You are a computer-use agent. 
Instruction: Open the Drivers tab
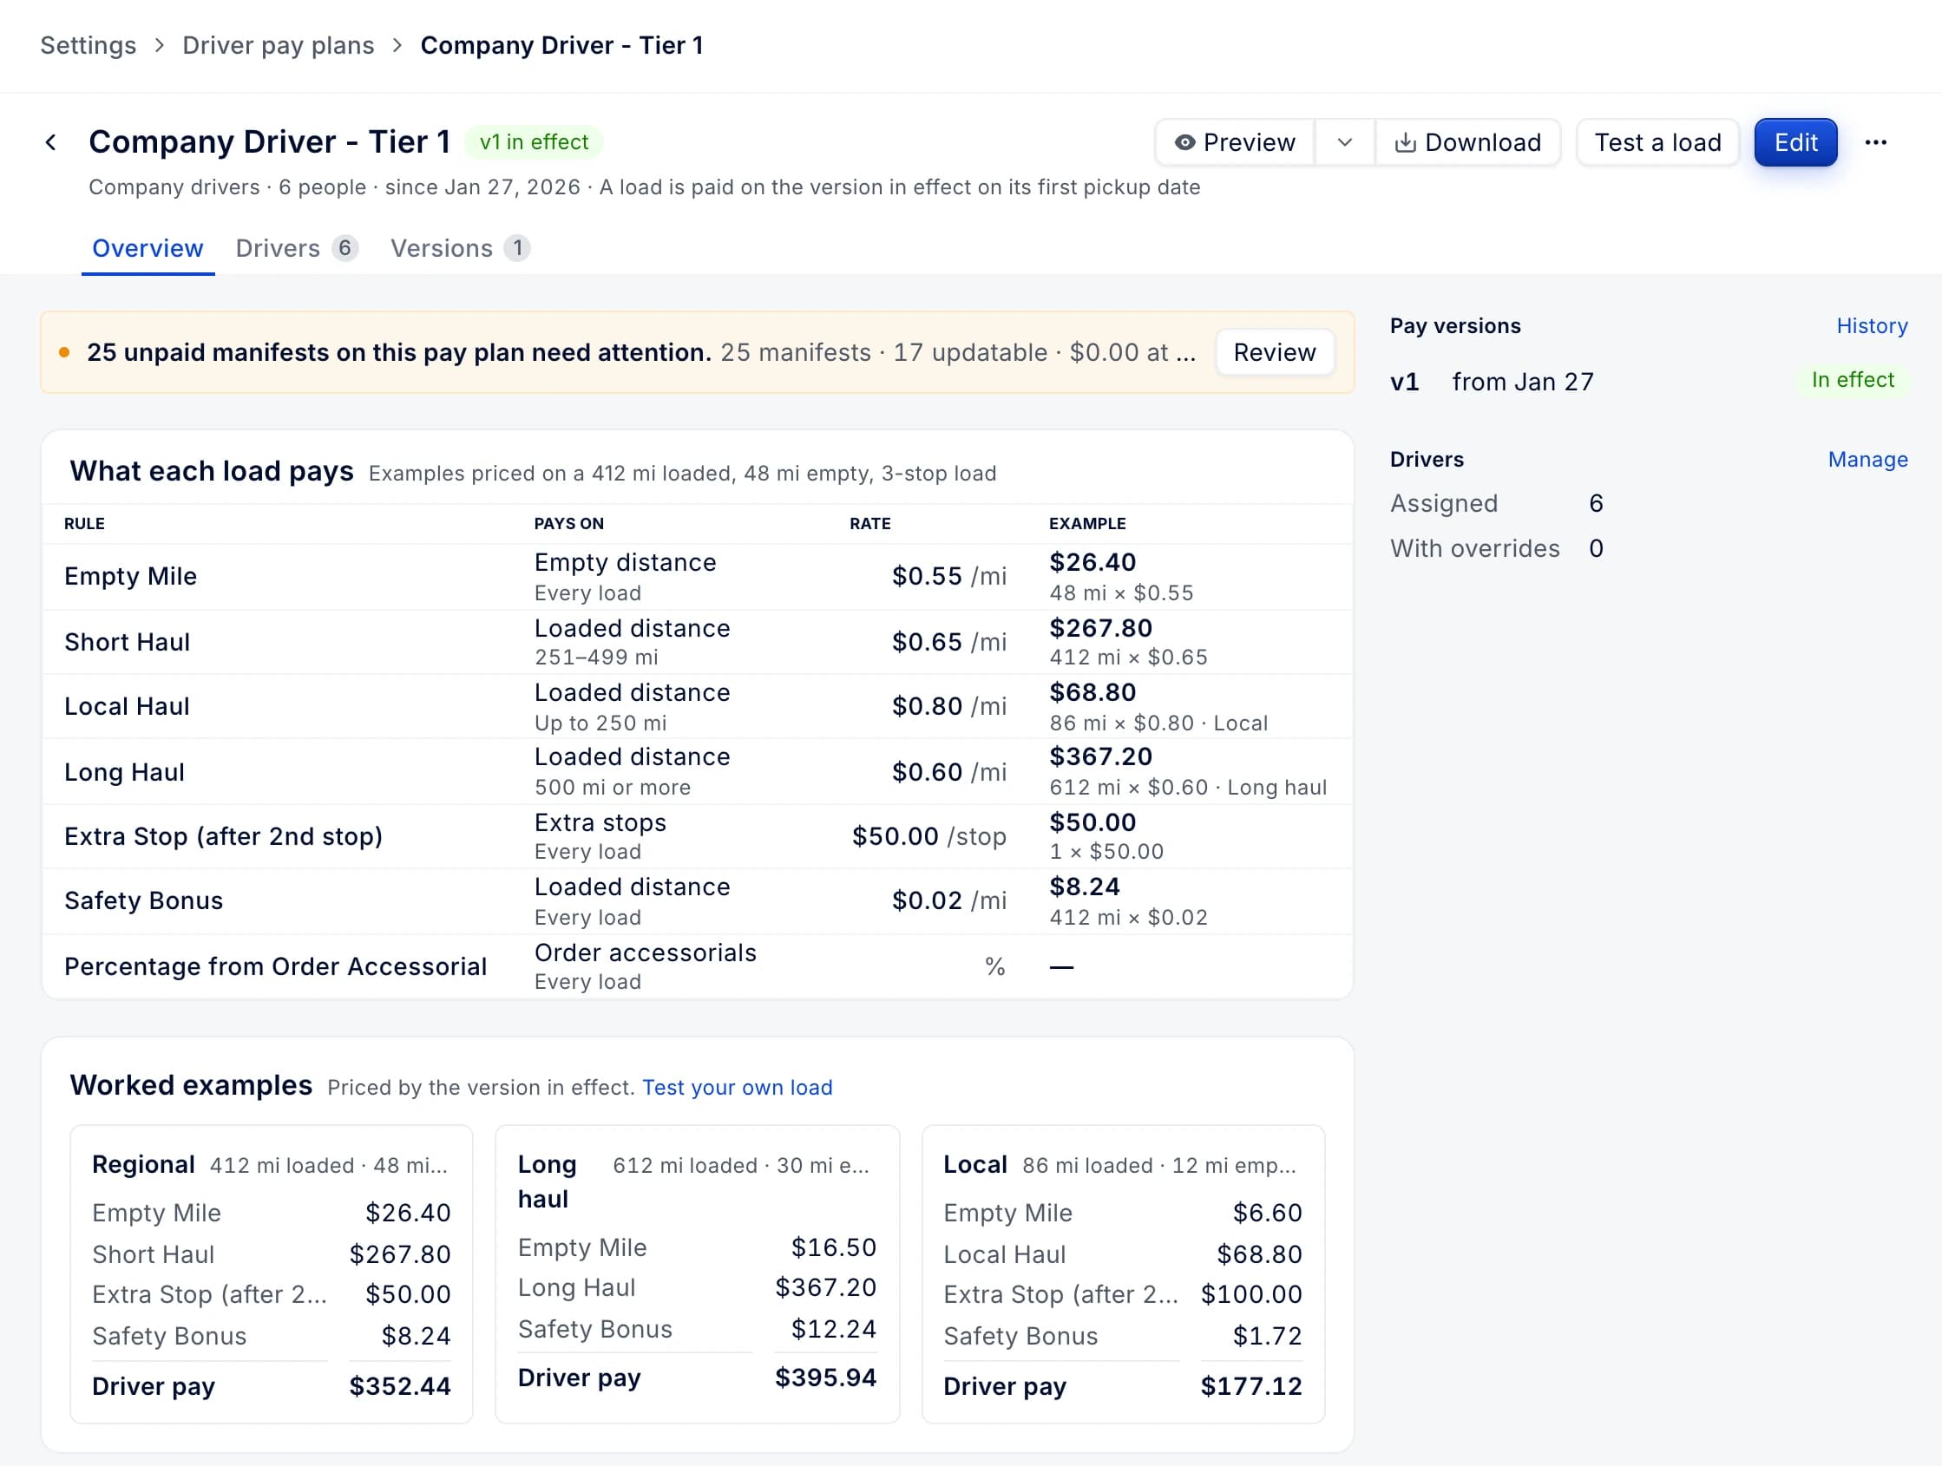[x=296, y=248]
